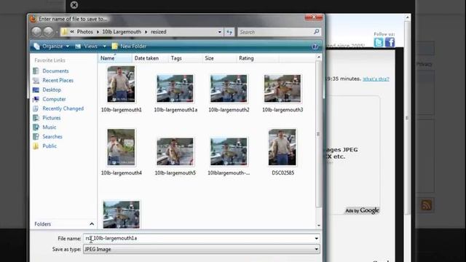The height and width of the screenshot is (262, 466).
Task: Click the Organize toolbar icon
Action: [x=36, y=47]
